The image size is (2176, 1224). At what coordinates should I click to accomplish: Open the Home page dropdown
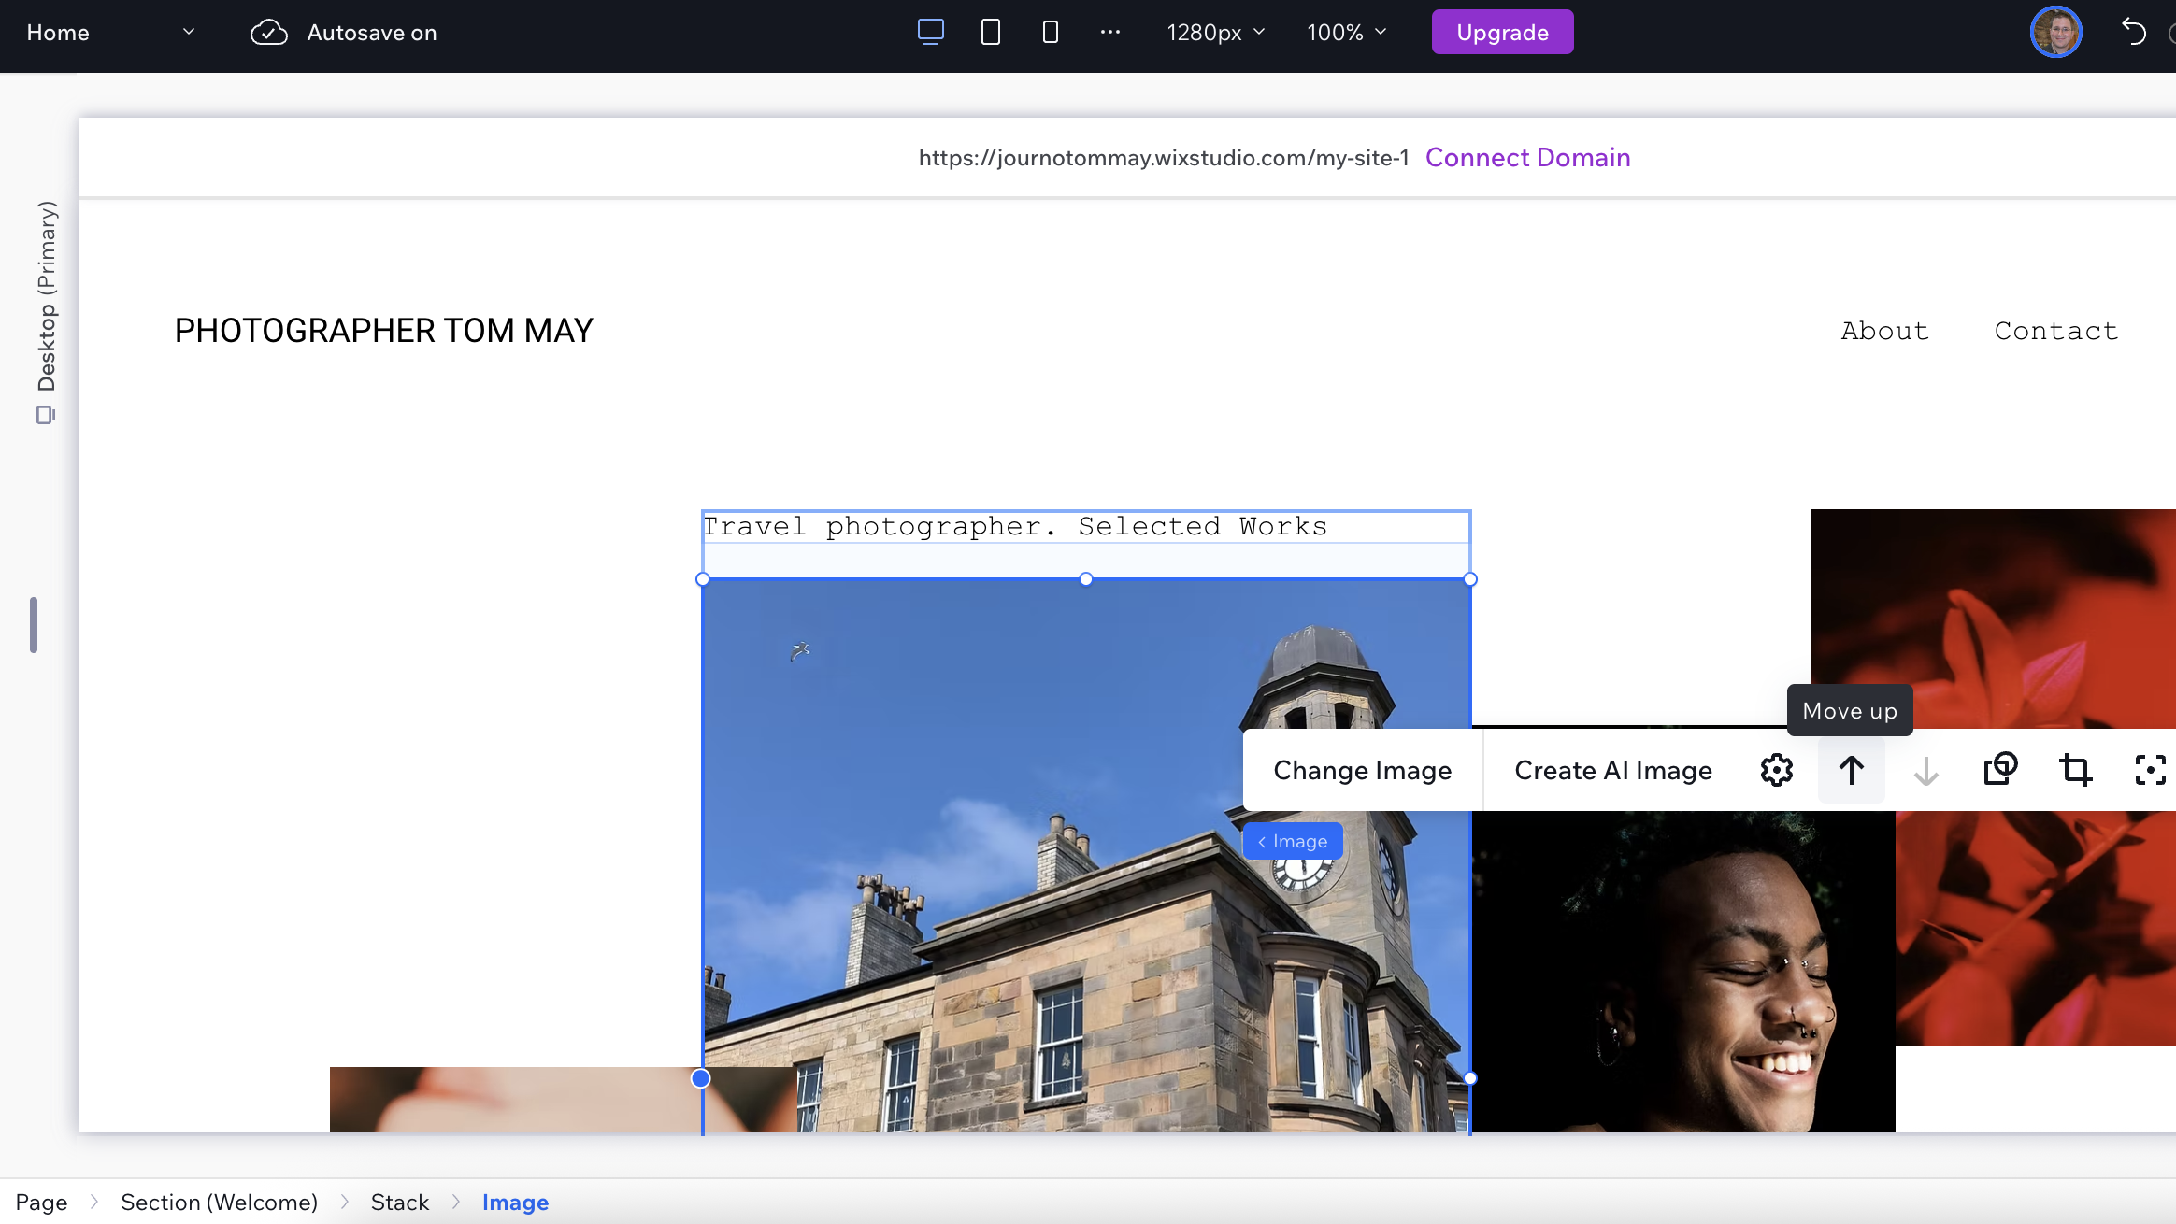coord(110,32)
